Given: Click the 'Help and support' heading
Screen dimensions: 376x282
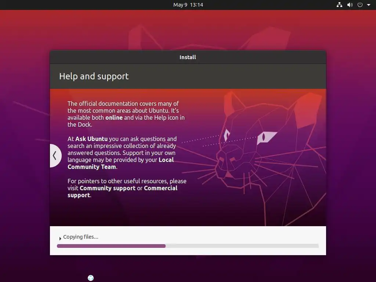Looking at the screenshot, I should [x=94, y=76].
